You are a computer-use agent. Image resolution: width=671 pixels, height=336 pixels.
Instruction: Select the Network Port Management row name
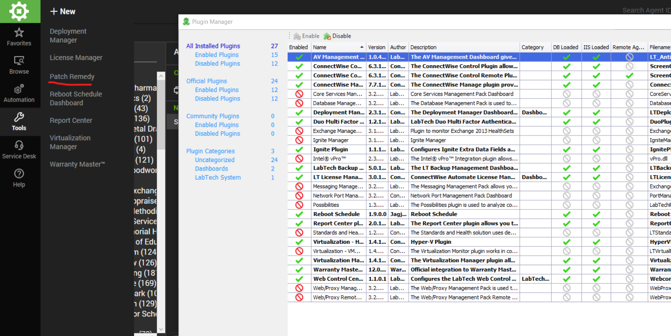coord(338,196)
